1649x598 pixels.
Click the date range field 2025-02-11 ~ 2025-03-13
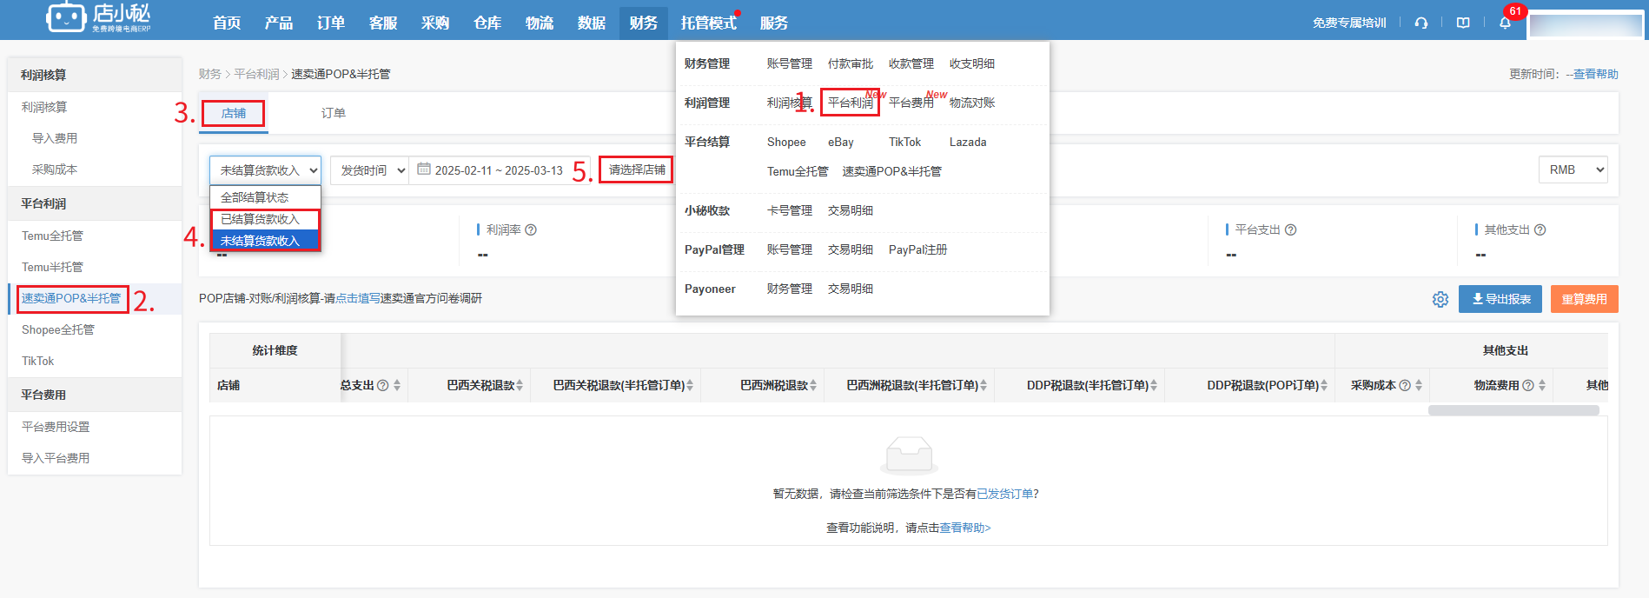(x=499, y=170)
